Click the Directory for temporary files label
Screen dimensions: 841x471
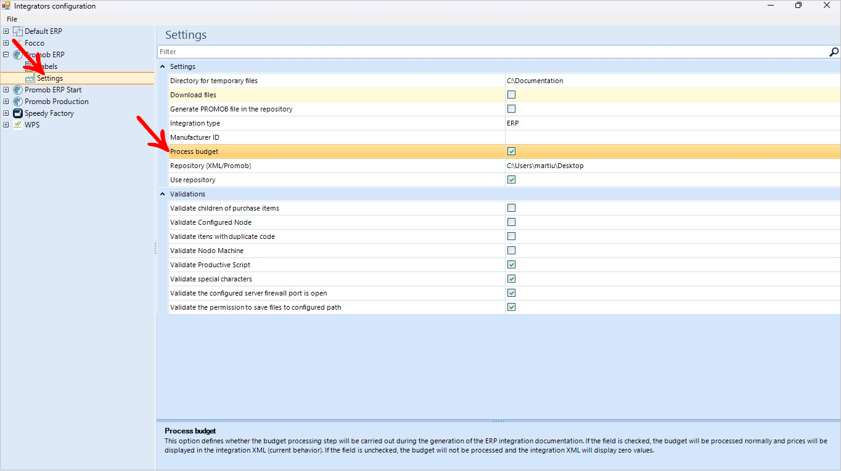pyautogui.click(x=214, y=81)
